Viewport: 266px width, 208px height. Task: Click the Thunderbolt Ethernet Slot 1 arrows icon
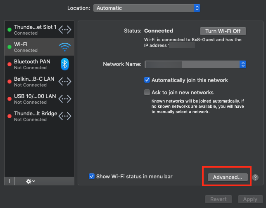[x=65, y=30]
